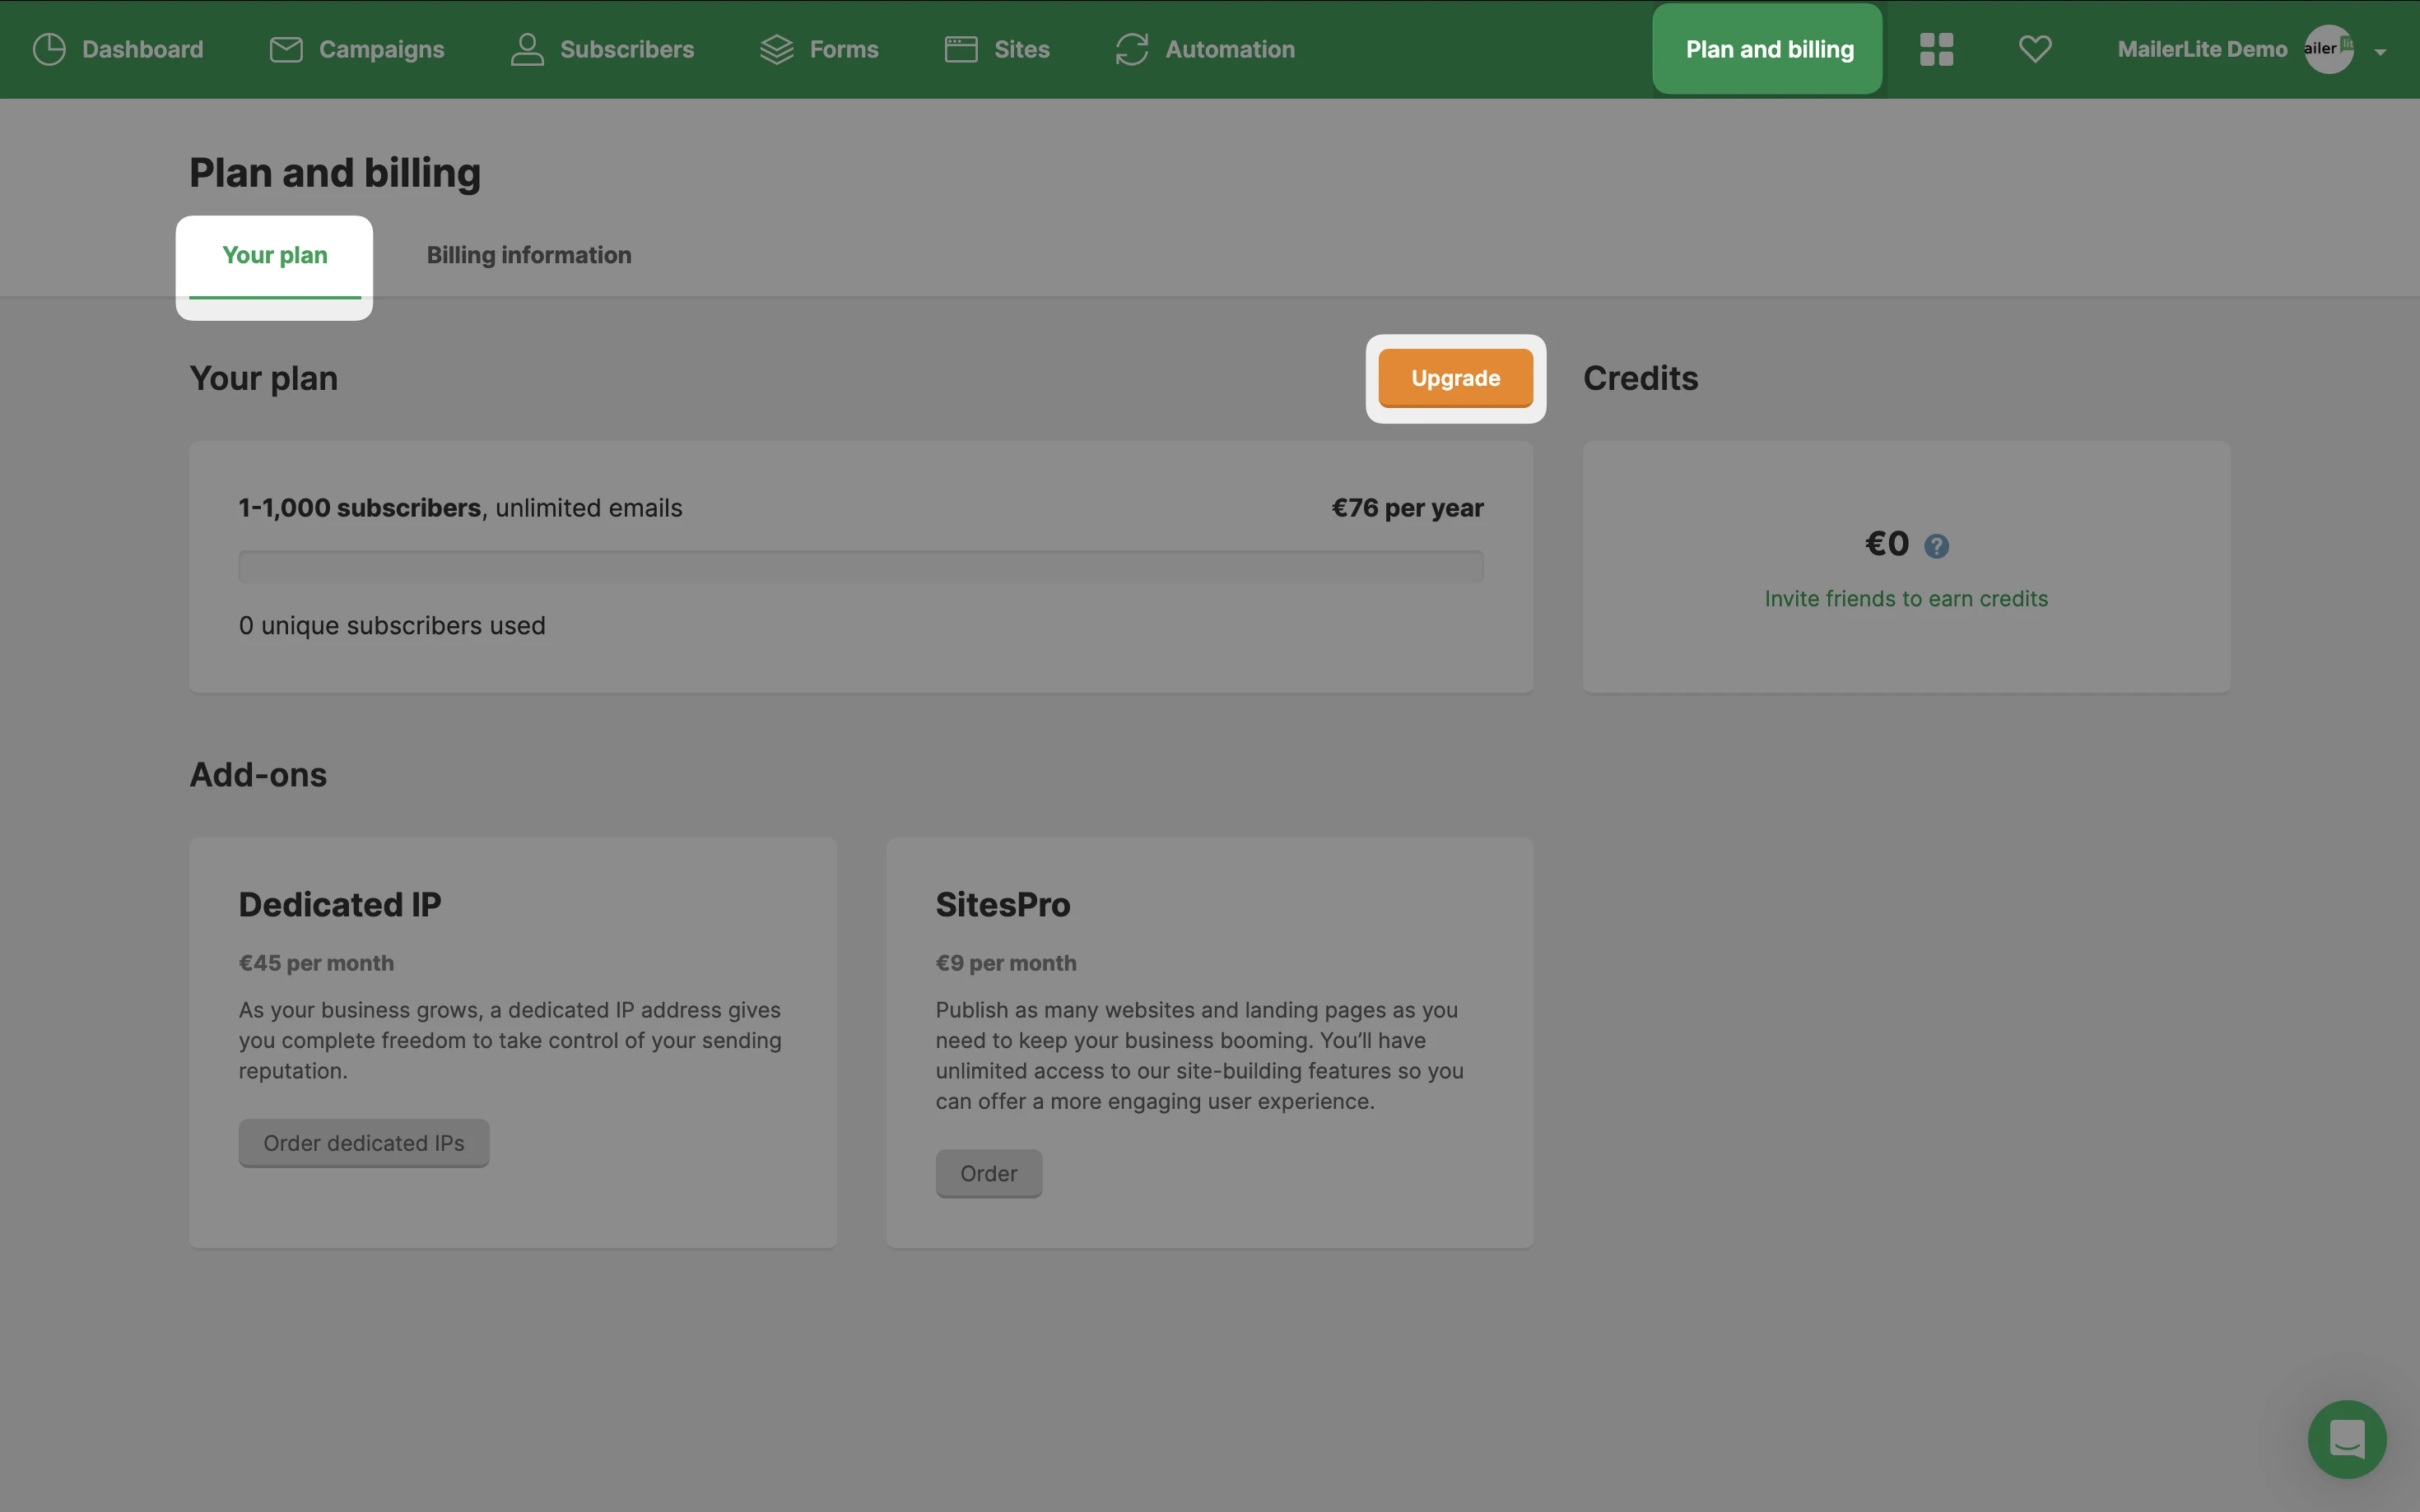Click the Sites browser window icon
The image size is (2420, 1512).
pyautogui.click(x=961, y=49)
